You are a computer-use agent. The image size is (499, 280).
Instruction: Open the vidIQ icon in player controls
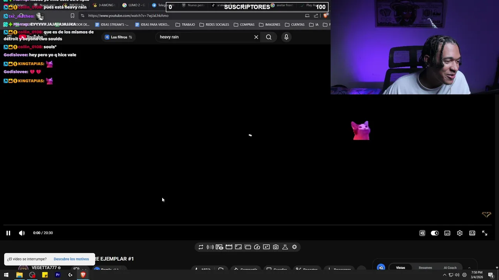[422, 233]
